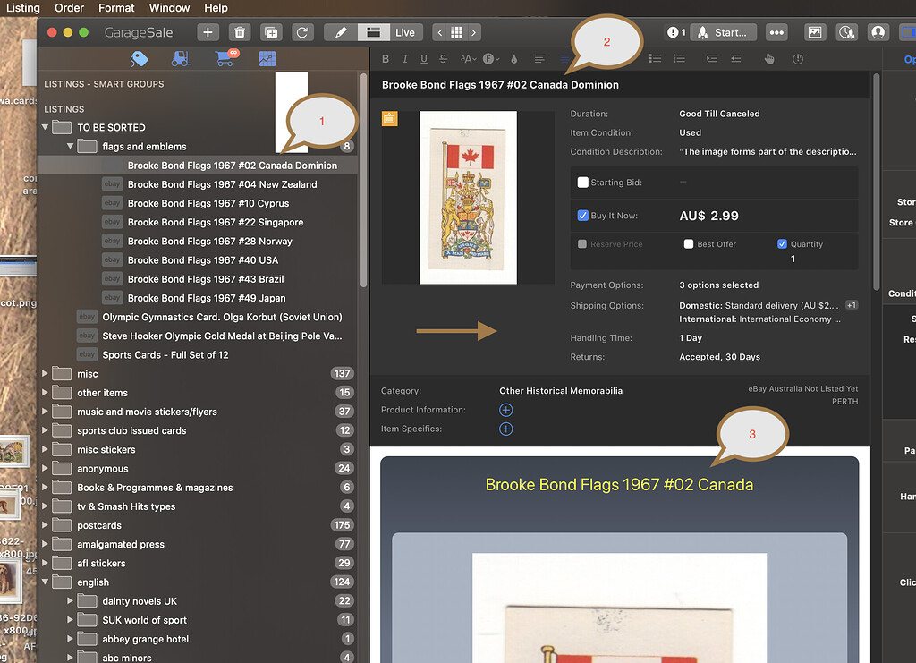This screenshot has height=663, width=916.
Task: Switch to Live mode
Action: 405,32
